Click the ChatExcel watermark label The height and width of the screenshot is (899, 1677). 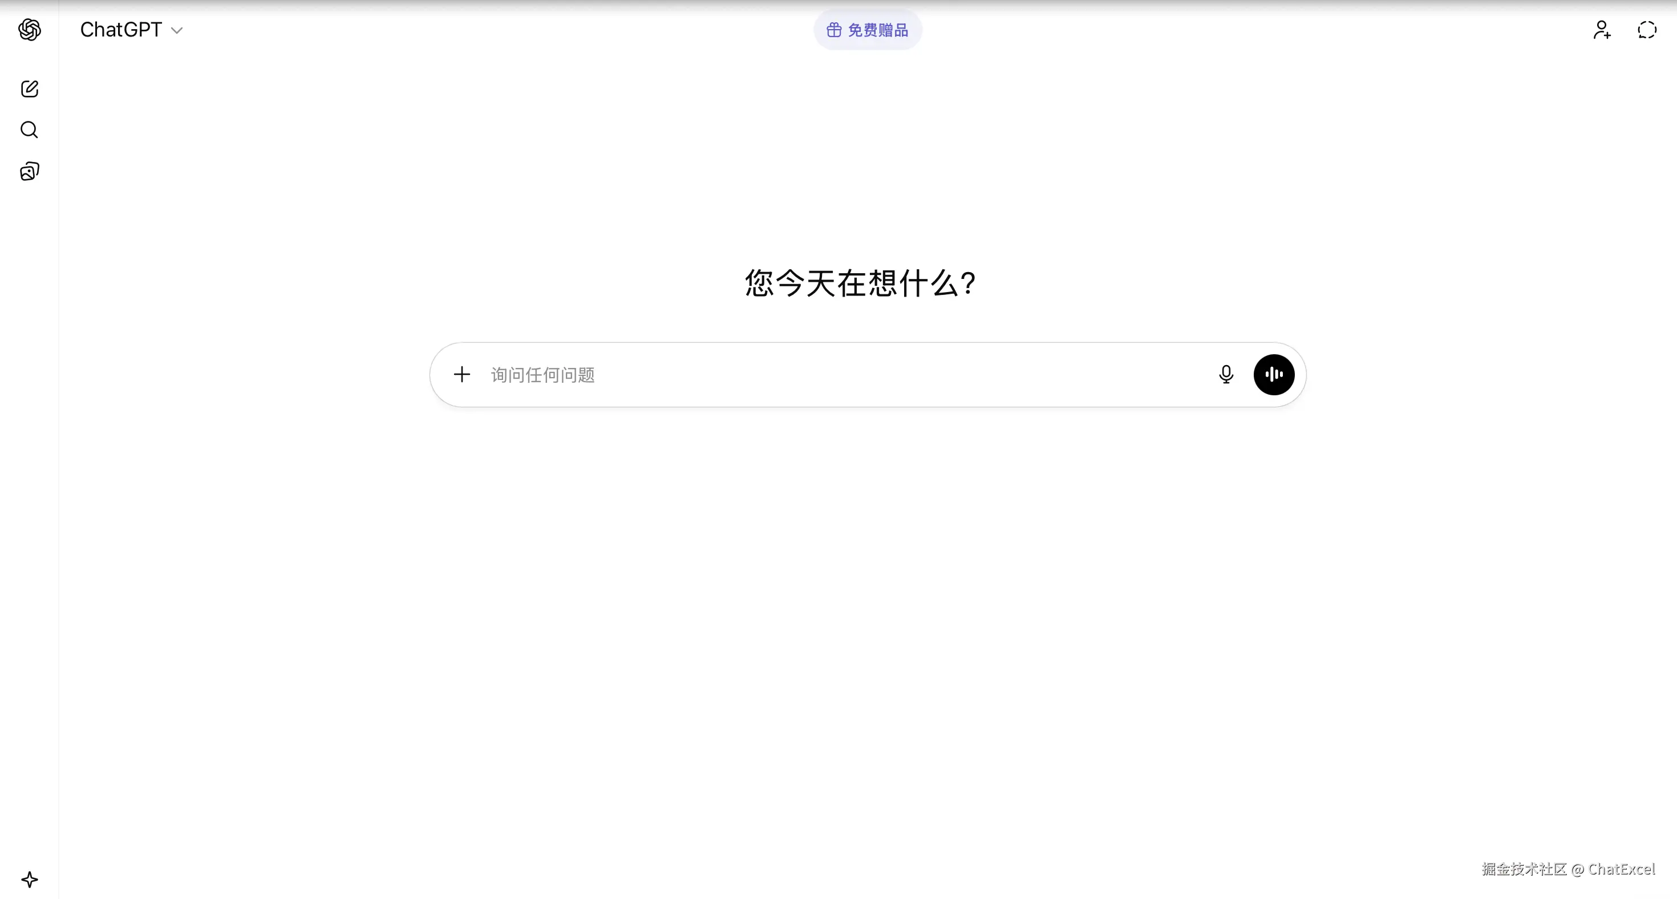(1621, 869)
